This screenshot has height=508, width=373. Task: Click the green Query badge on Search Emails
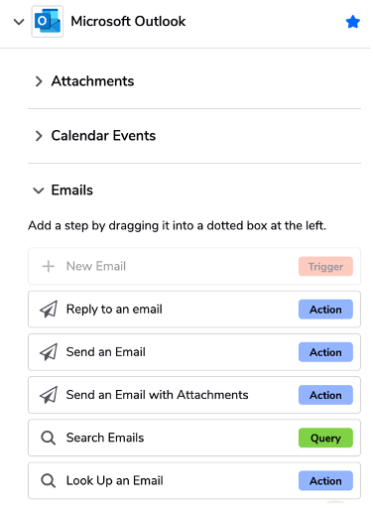click(325, 438)
